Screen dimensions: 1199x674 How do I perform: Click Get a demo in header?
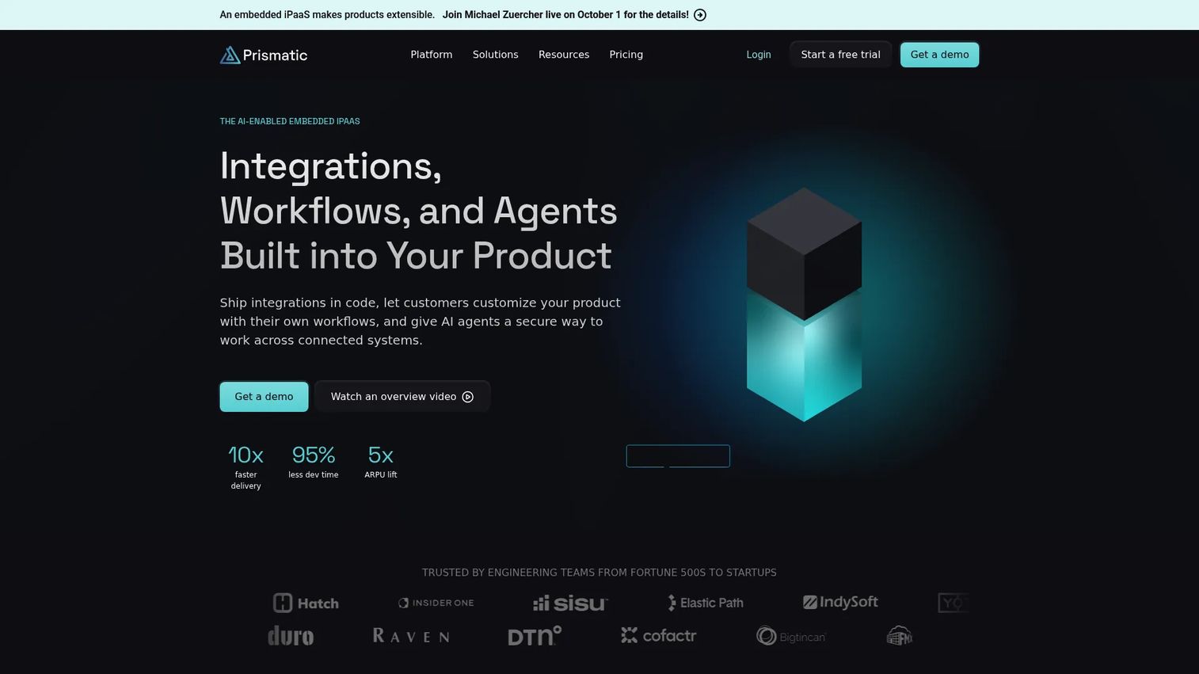(x=940, y=55)
